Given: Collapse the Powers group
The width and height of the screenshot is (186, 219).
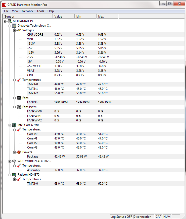Looking at the screenshot, I should point(14,152).
